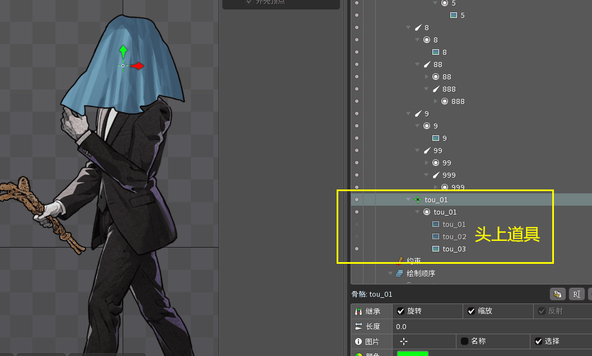Click the tou_03 image attachment icon

436,249
